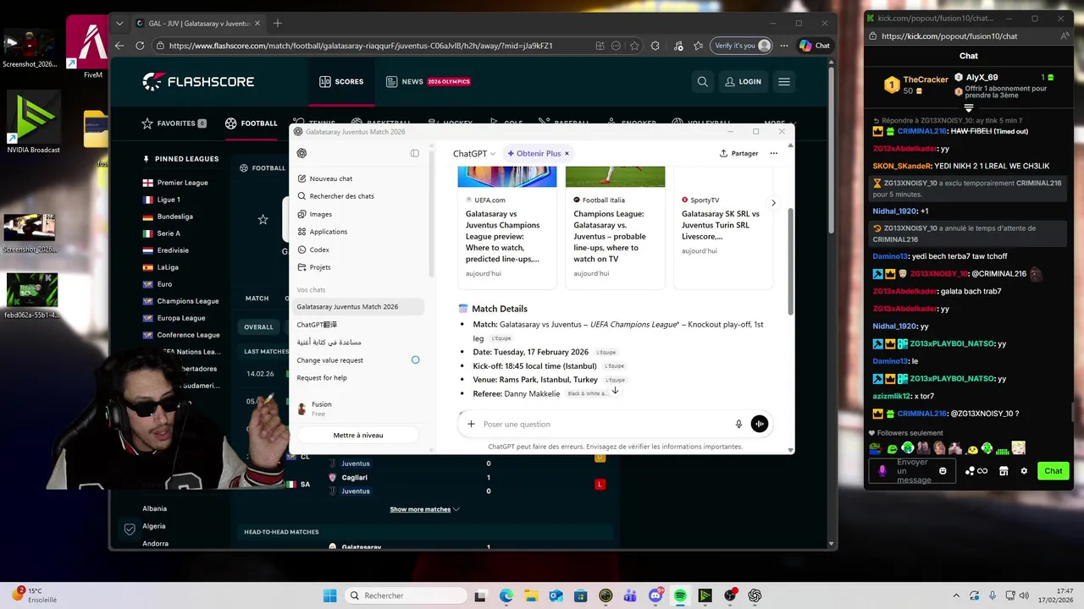1084x609 pixels.
Task: Select the OVERALL filter tab
Action: click(259, 326)
